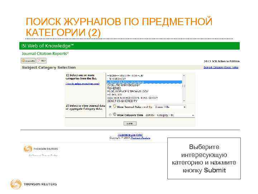The image size is (258, 194).
Task: Click the Submit button
Action: pos(130,123)
